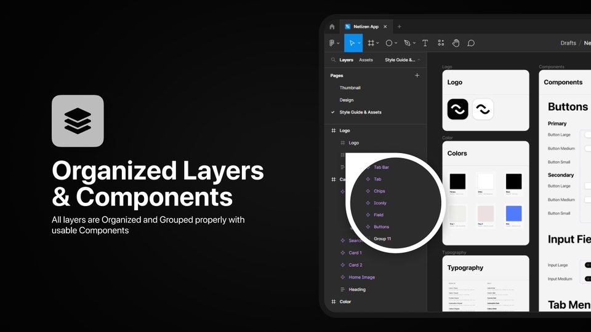Select the Tab Bar component layer
This screenshot has height=332, width=591.
[381, 167]
